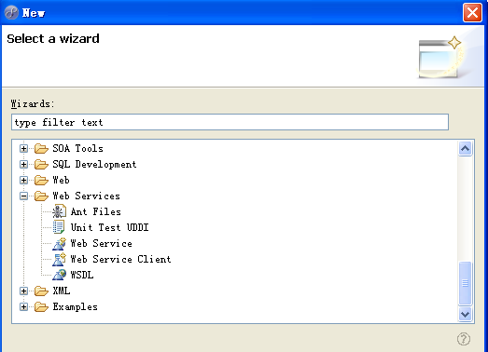Click the type filter text field
The height and width of the screenshot is (352, 488).
point(230,122)
